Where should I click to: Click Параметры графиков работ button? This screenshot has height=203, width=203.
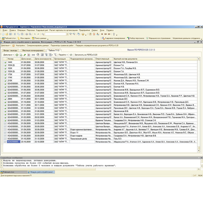[62, 46]
